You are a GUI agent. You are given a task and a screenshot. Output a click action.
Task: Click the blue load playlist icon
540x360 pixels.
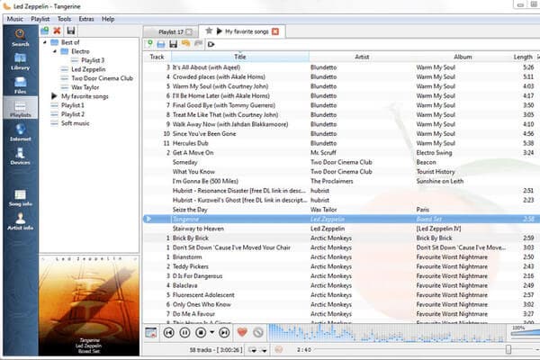pyautogui.click(x=161, y=44)
